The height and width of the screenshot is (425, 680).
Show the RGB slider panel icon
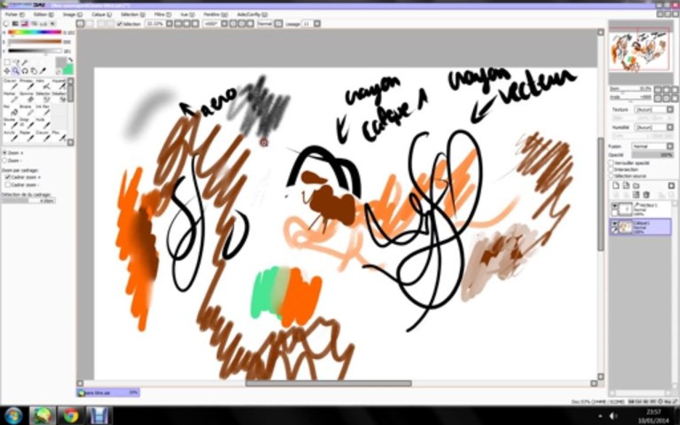tap(15, 24)
